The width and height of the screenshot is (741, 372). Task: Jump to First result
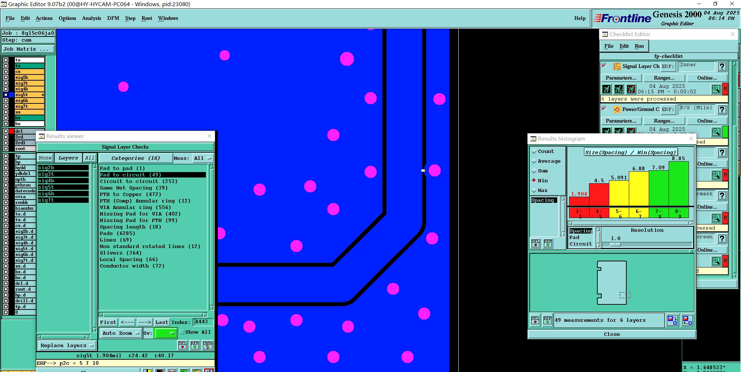point(108,322)
